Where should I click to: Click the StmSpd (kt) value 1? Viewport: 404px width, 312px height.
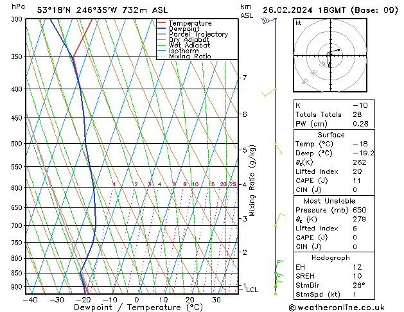pos(355,294)
